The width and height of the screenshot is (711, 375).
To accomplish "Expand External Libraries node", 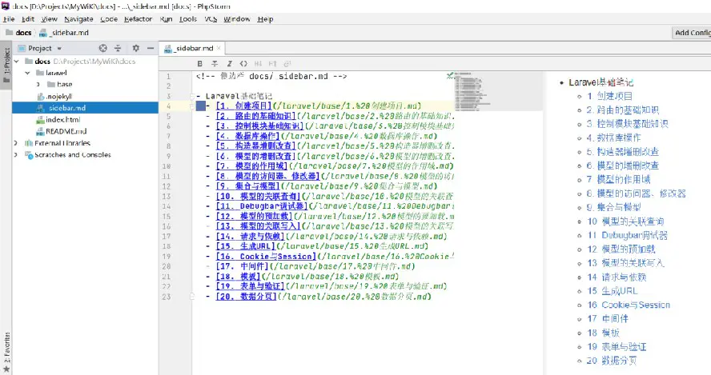I will pos(16,143).
